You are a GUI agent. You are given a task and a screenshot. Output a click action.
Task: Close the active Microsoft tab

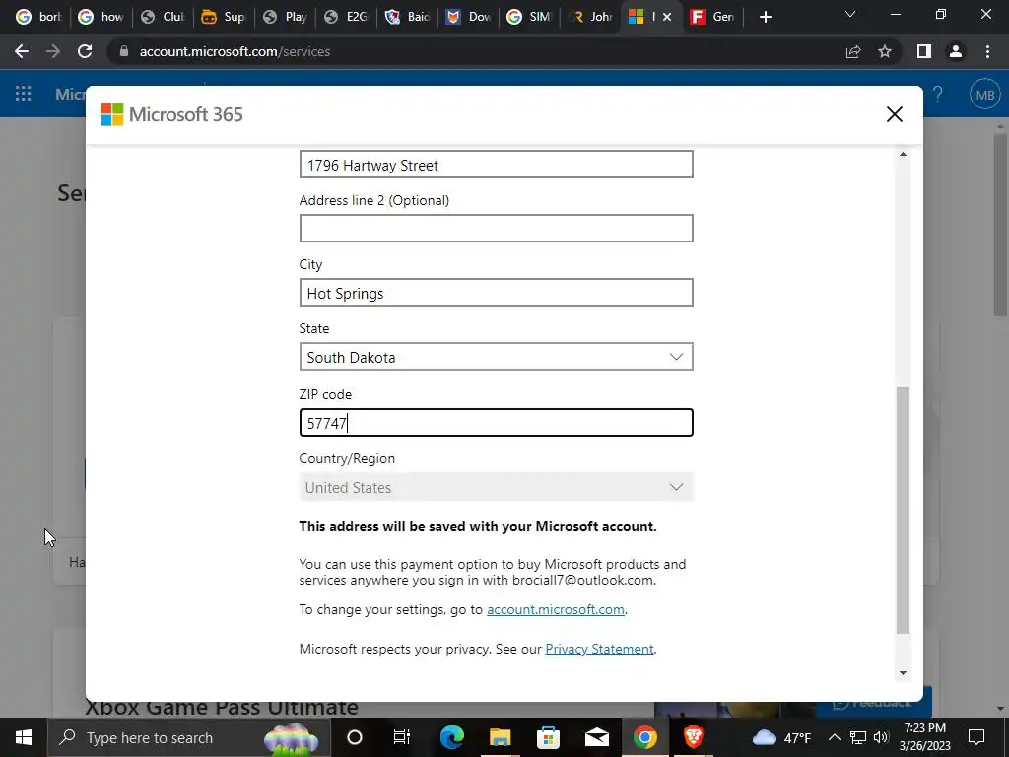[667, 17]
